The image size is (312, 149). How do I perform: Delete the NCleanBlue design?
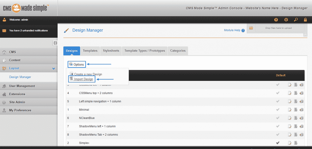pyautogui.click(x=301, y=118)
